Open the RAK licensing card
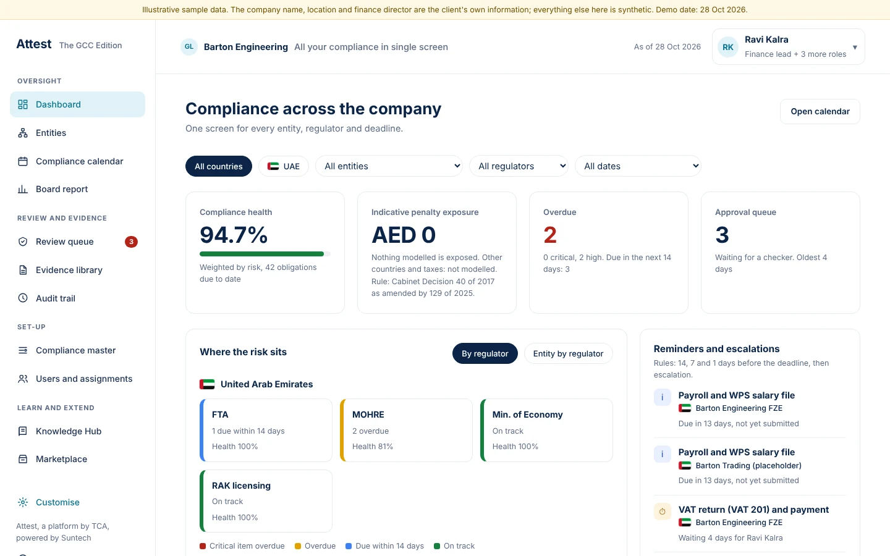 [266, 501]
